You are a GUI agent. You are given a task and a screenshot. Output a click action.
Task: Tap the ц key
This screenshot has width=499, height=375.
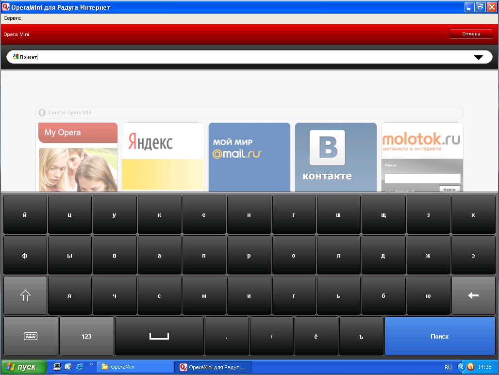point(70,215)
